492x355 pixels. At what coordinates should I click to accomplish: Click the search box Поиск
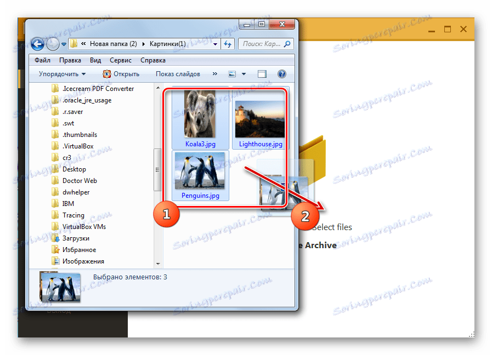266,44
